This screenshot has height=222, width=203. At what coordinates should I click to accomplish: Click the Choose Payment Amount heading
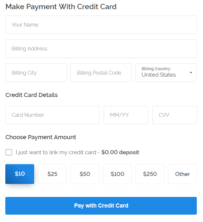point(41,137)
